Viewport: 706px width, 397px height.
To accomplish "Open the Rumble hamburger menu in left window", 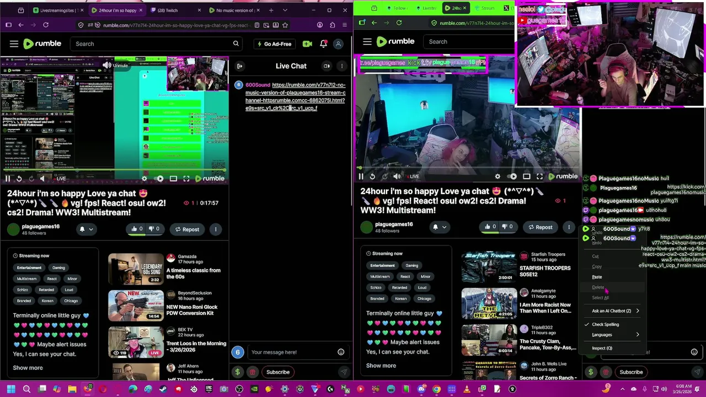I will point(14,44).
